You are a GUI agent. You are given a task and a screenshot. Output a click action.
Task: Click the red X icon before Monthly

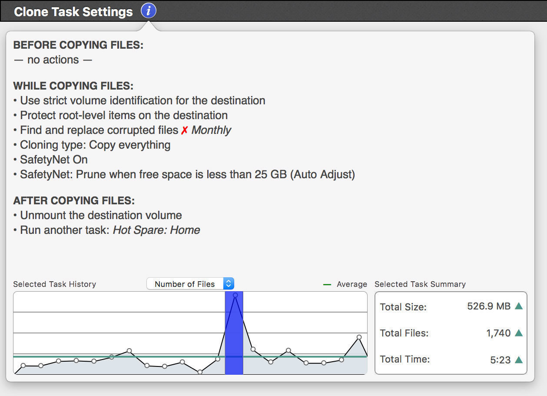(x=184, y=130)
